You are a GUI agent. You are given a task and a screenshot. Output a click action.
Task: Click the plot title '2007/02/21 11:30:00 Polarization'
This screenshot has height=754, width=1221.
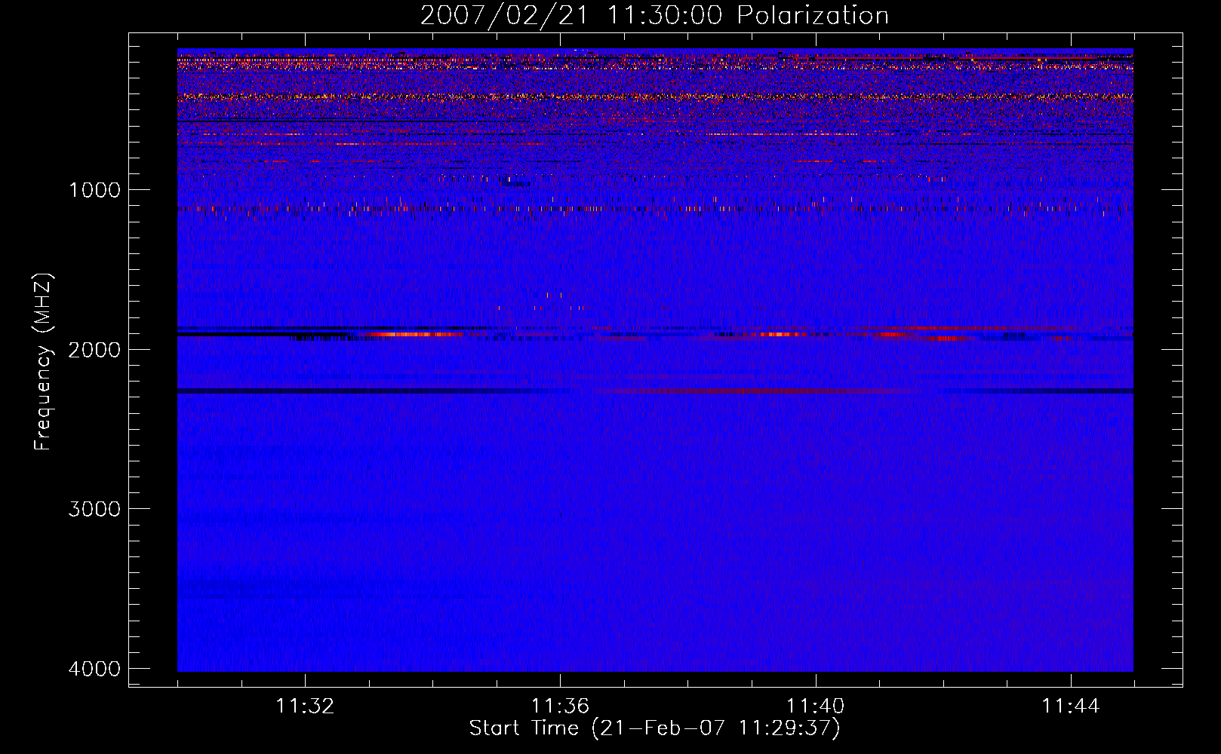point(654,16)
